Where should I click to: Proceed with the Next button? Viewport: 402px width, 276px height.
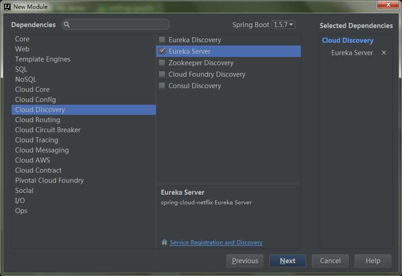[x=287, y=261]
